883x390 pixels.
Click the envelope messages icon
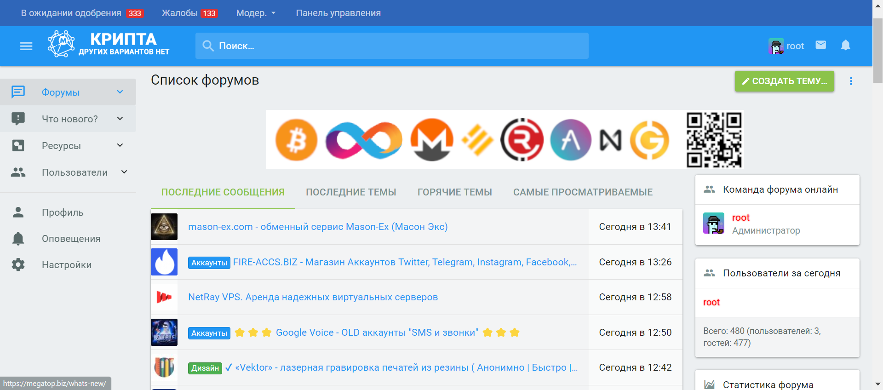(x=820, y=45)
